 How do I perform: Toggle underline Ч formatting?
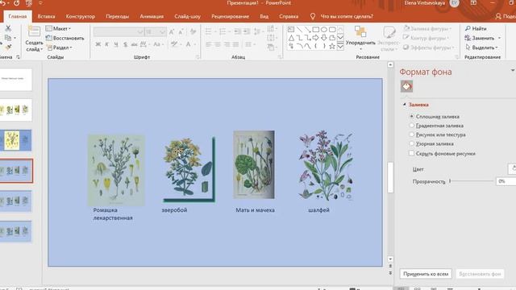tap(116, 44)
